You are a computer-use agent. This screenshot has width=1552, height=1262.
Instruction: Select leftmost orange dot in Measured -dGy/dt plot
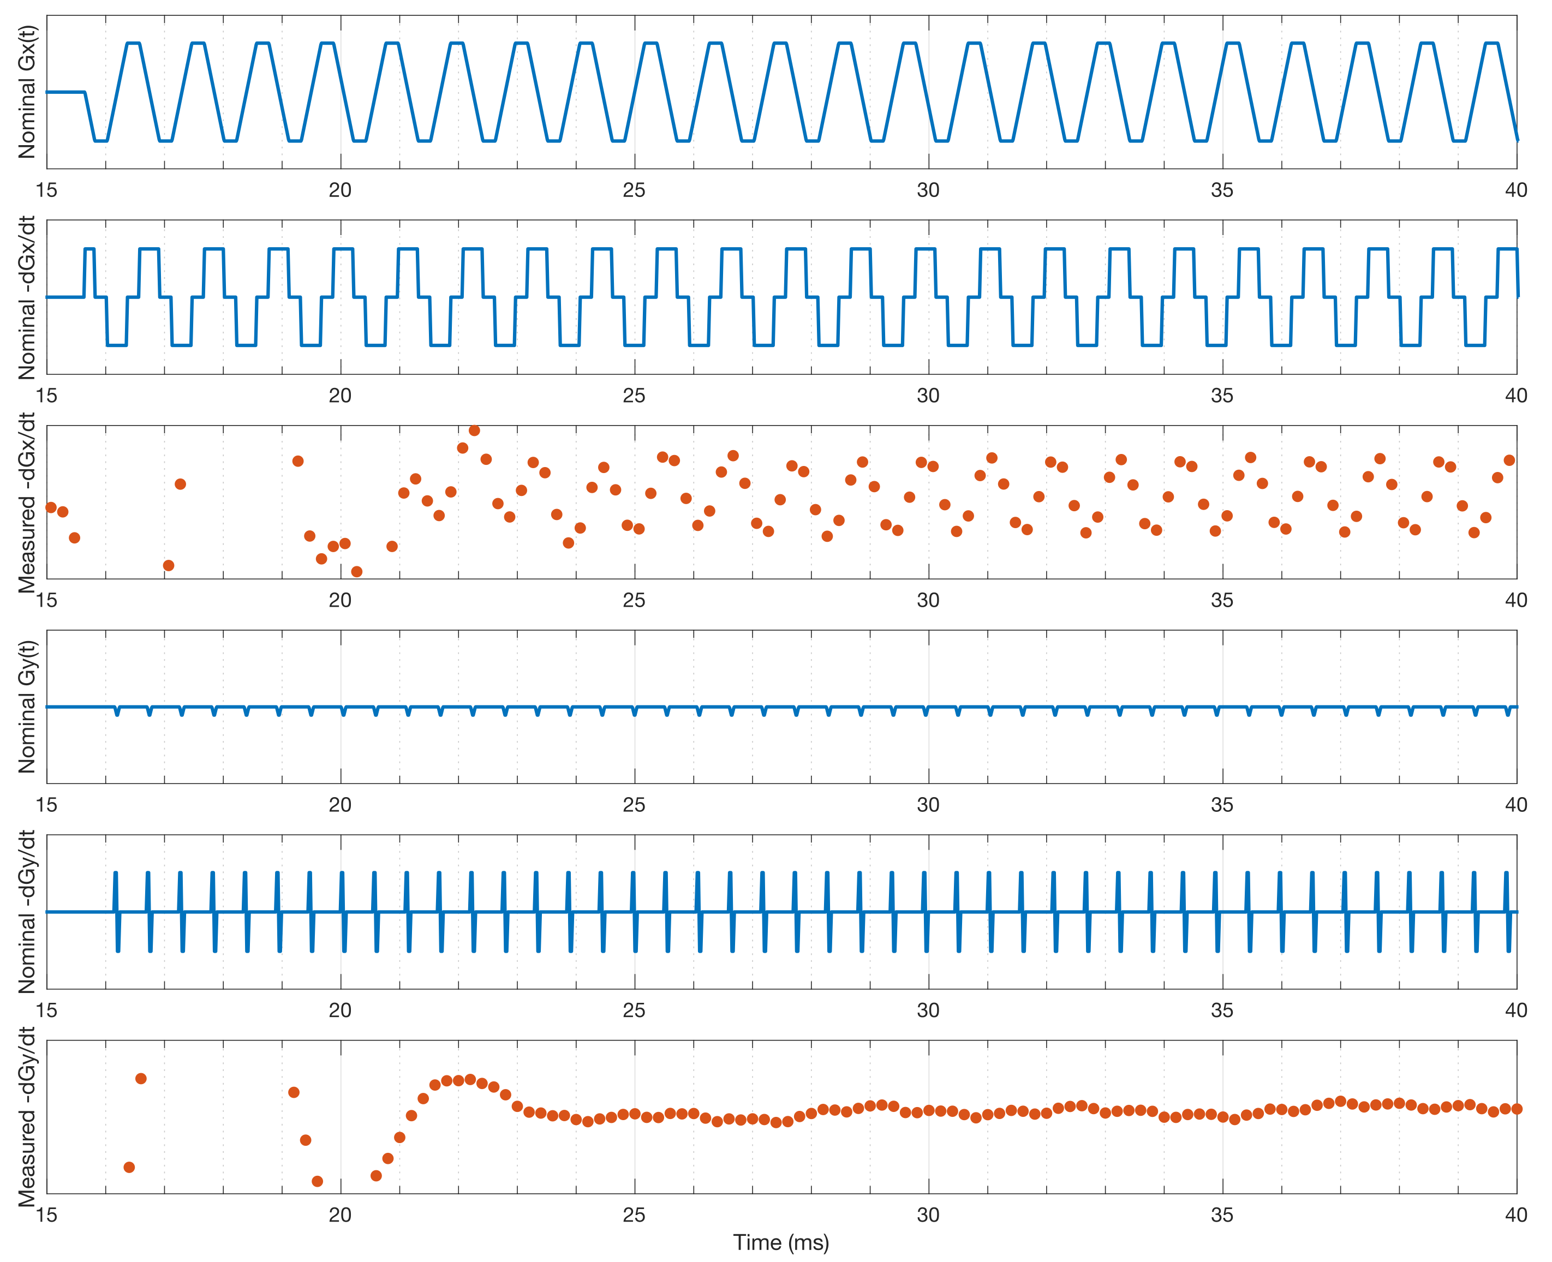[x=129, y=1168]
